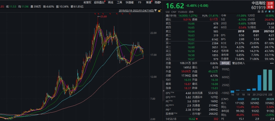
Task: Switch to the 营业总收入 tab
Action: point(239,63)
